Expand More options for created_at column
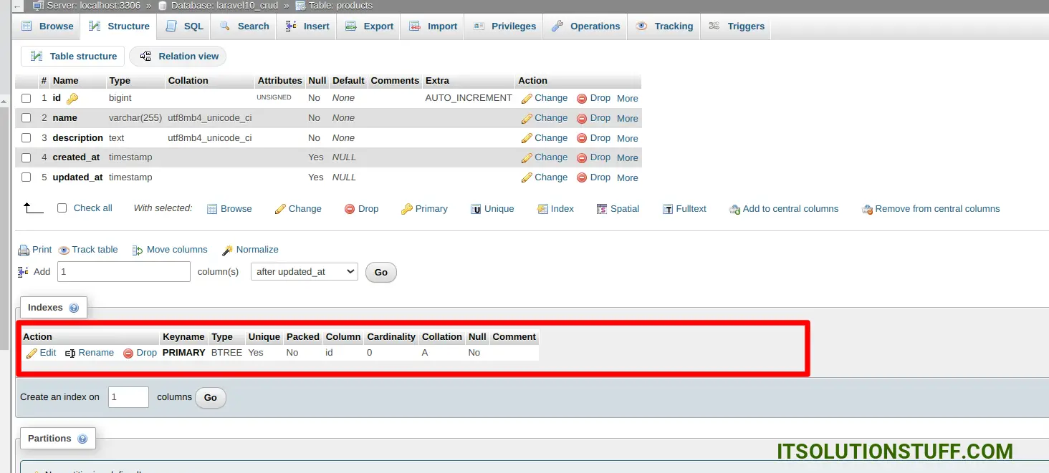Screen dimensions: 1049x473 627,158
